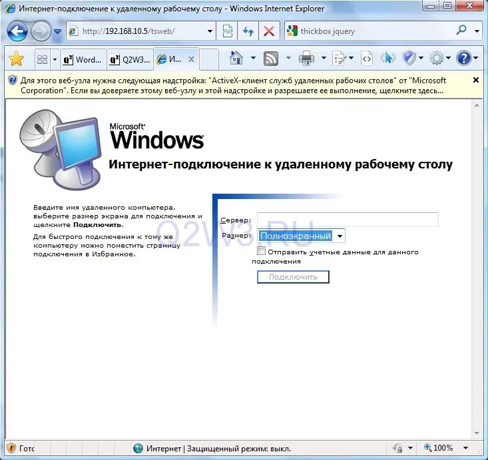Screen dimensions: 488x460
Task: Click the Forward navigation arrow
Action: [x=41, y=31]
